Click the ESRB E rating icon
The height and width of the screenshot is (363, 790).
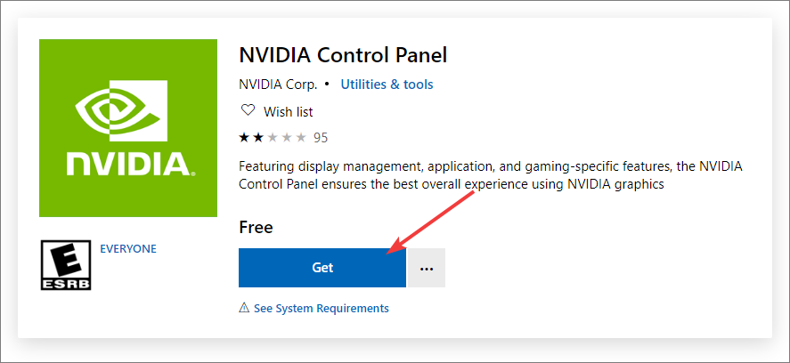click(66, 265)
